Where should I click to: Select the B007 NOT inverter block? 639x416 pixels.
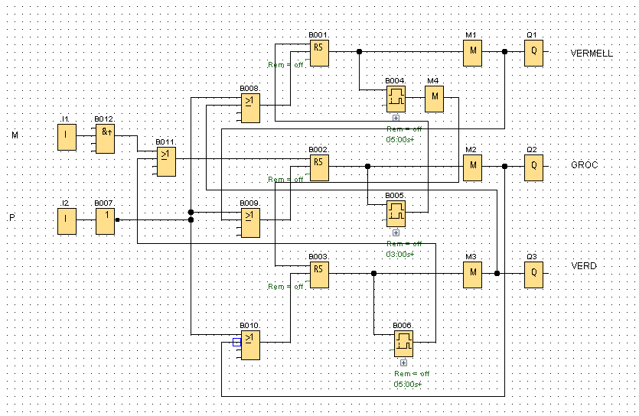(x=105, y=220)
